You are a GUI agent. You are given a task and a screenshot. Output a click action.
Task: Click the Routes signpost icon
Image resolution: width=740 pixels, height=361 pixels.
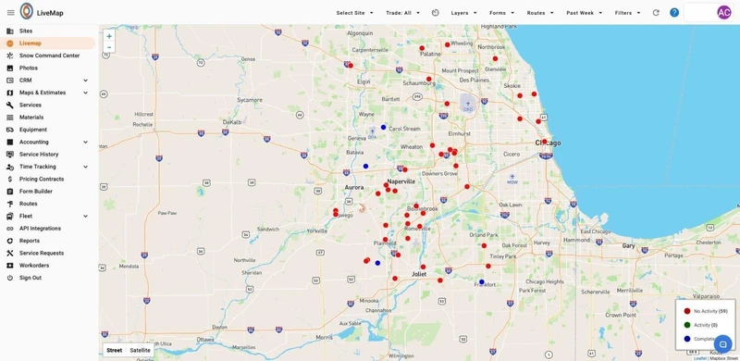pos(10,204)
